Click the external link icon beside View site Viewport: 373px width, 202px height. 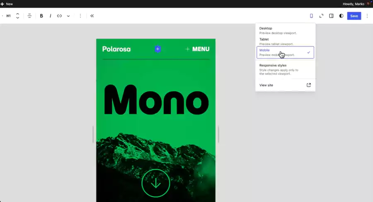pos(308,85)
